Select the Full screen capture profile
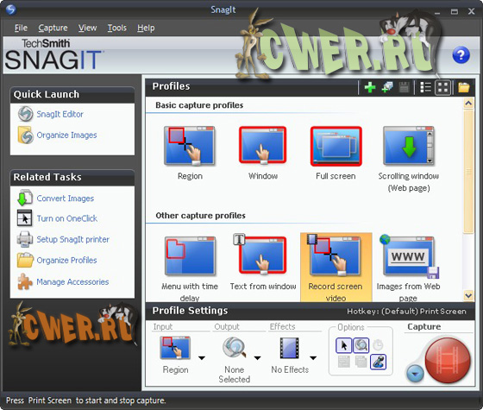The height and width of the screenshot is (410, 483). (336, 154)
